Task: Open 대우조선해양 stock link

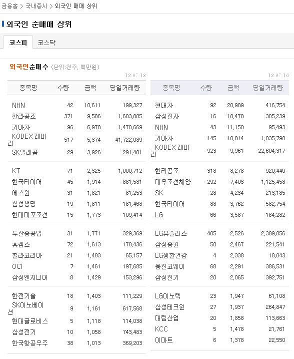Action: point(173,182)
